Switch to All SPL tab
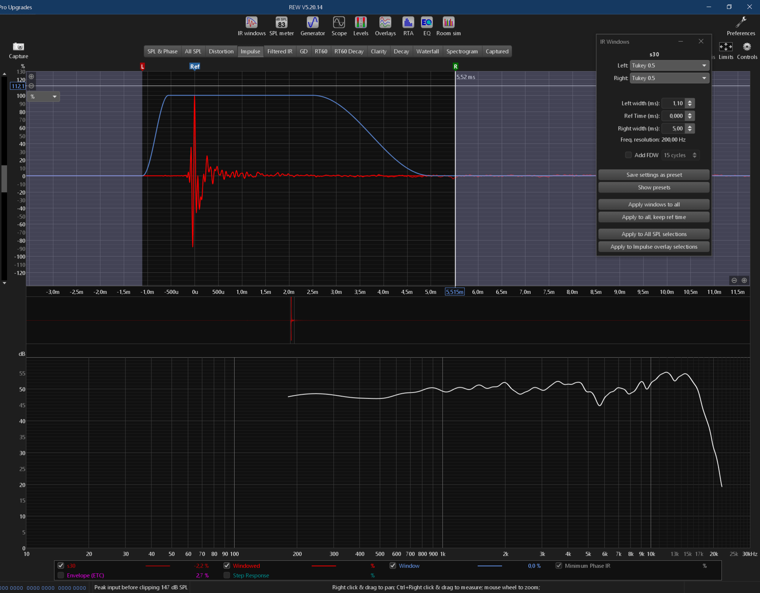The image size is (760, 593). pos(193,52)
